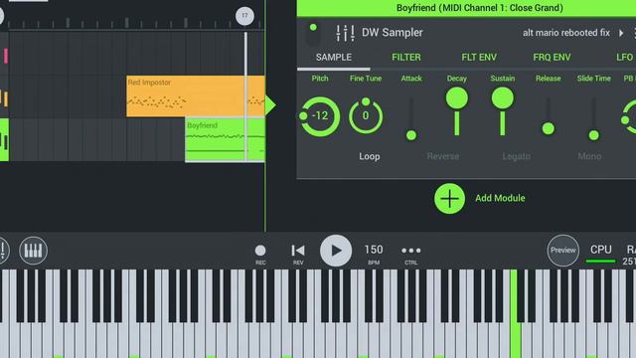Image resolution: width=636 pixels, height=358 pixels.
Task: Click the Boyfriend MIDI Channel title bar
Action: coord(466,8)
